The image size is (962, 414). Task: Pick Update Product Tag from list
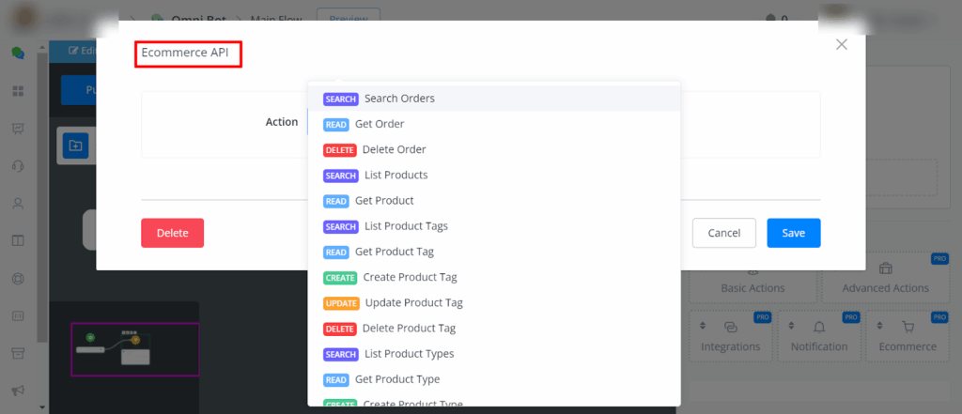(413, 302)
